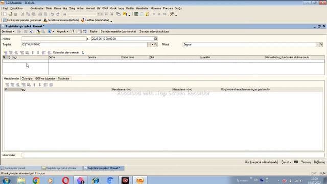Open the Düzəldilmə menu
Viewport: 327px width, 184px height.
16,8
